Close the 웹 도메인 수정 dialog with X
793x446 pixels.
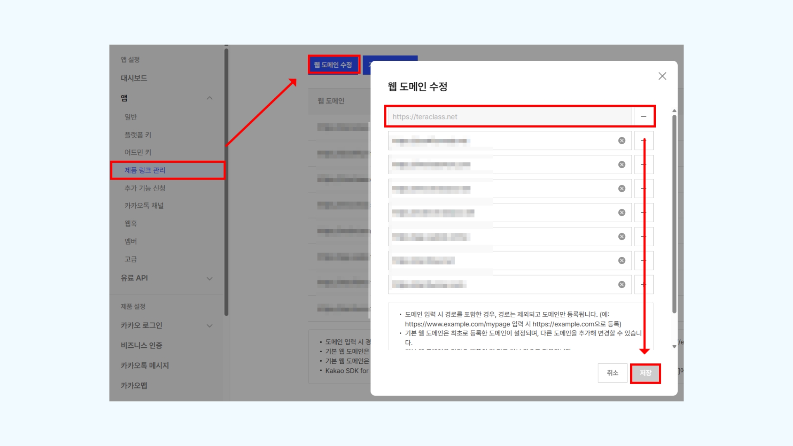click(662, 76)
